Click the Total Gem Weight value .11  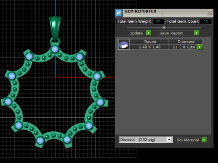pos(159,21)
